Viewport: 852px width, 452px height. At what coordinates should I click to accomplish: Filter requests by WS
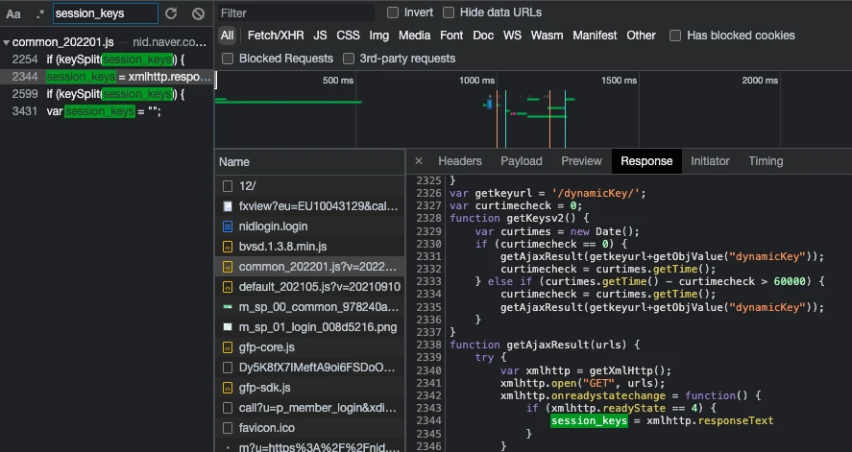[x=512, y=36]
